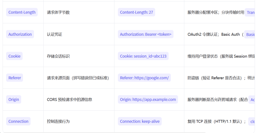The height and width of the screenshot is (133, 259).
Task: Select the 'Cookie: session_id=abc123' example code
Action: [143, 56]
